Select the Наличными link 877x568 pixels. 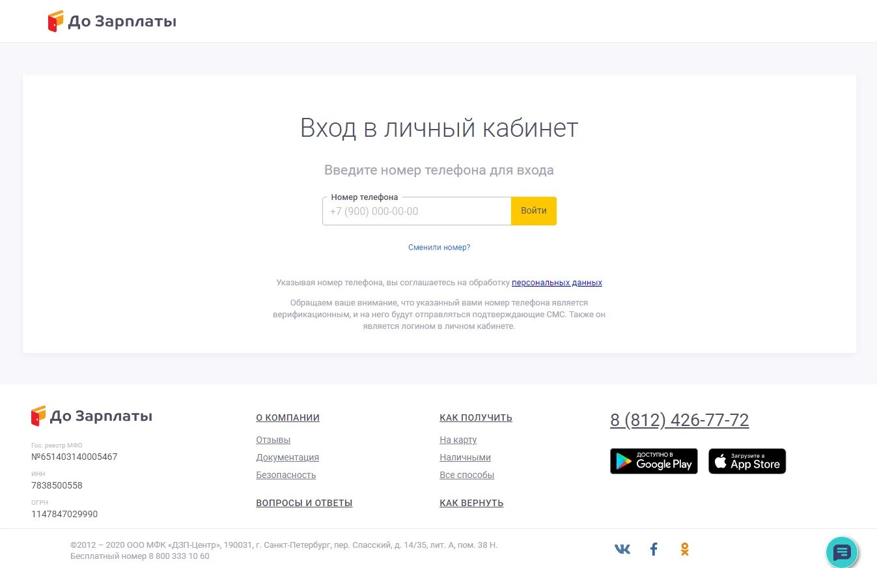pyautogui.click(x=466, y=457)
